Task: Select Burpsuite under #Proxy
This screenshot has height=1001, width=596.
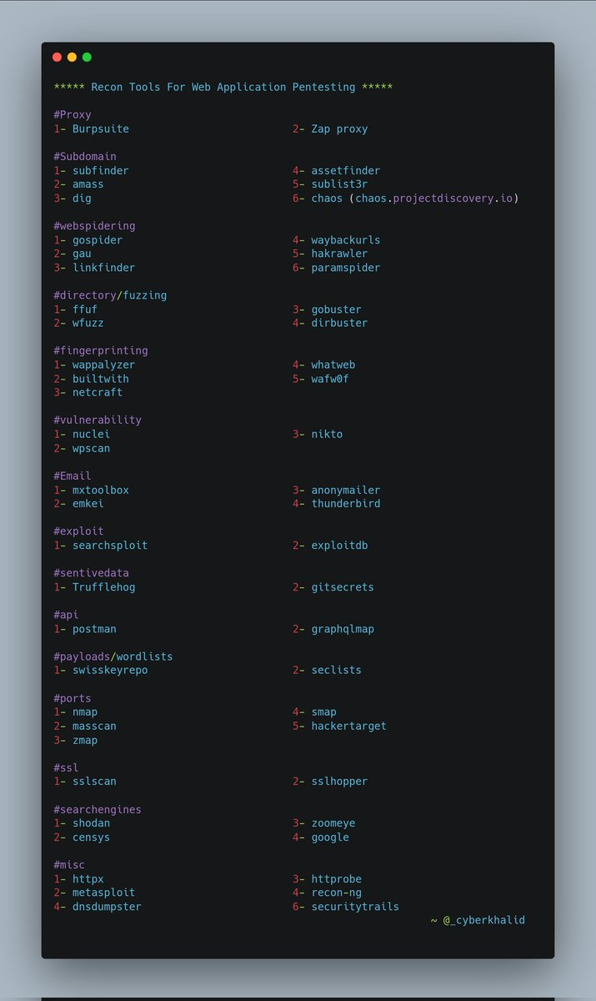Action: tap(100, 128)
